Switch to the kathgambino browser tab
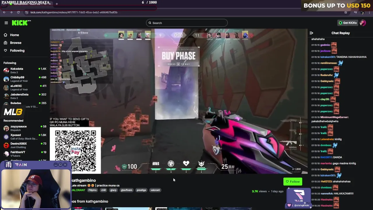 (29, 4)
